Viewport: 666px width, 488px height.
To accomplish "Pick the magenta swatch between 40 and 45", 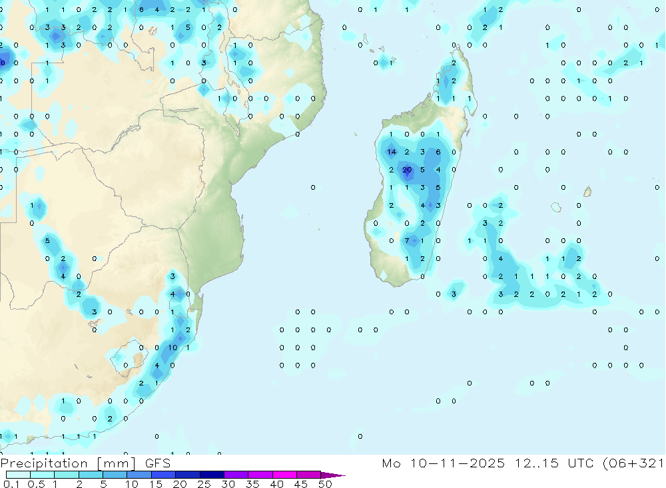I will (284, 475).
